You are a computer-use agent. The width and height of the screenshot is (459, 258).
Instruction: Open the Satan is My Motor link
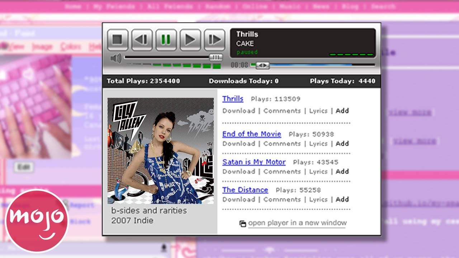(254, 162)
